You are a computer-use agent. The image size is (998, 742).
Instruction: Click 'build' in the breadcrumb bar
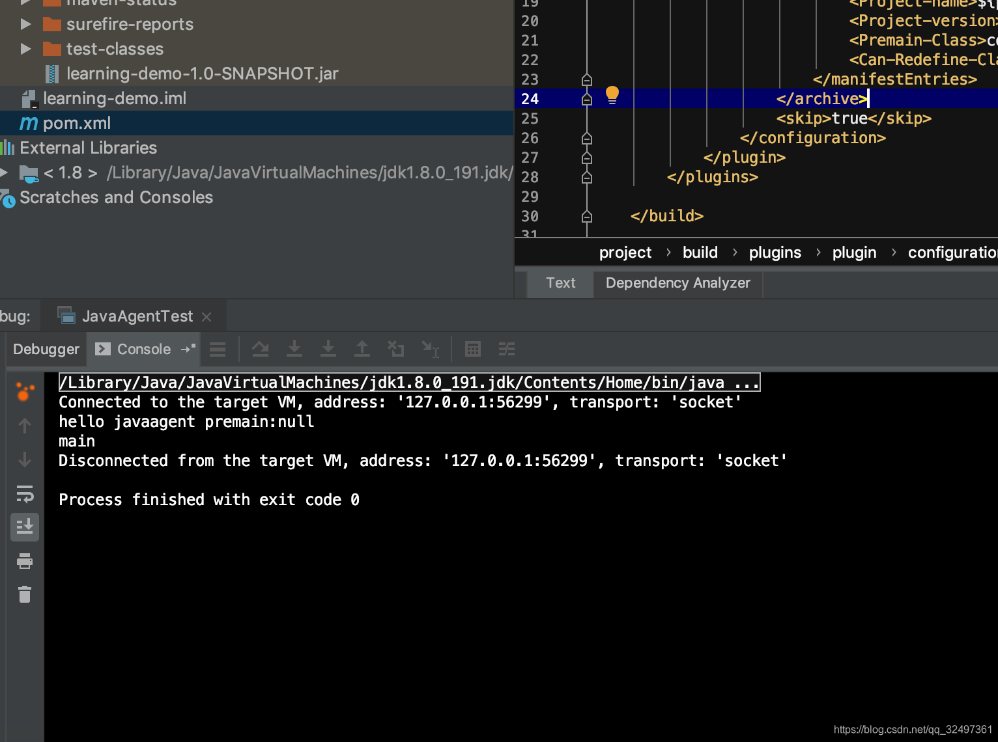700,253
